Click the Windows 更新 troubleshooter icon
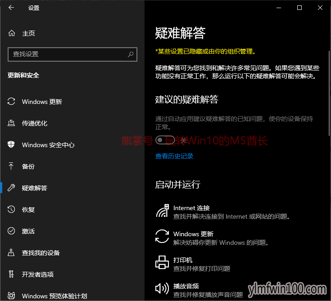This screenshot has height=301, width=331. click(162, 236)
